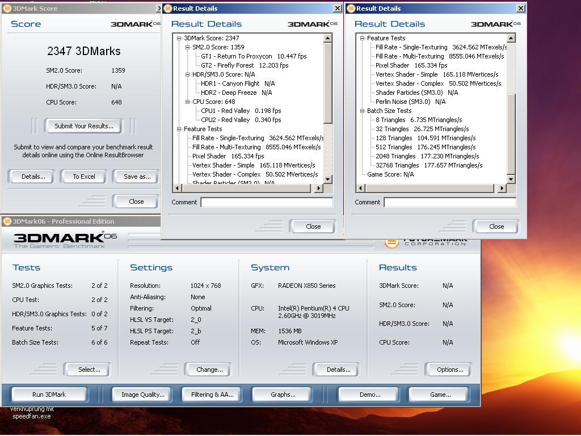Select Vertex Shader - Complex row in right window

tap(439, 83)
